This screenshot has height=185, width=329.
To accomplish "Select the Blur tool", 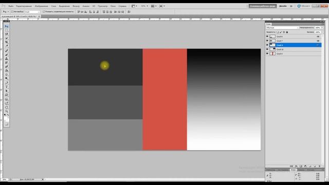I will [7, 75].
